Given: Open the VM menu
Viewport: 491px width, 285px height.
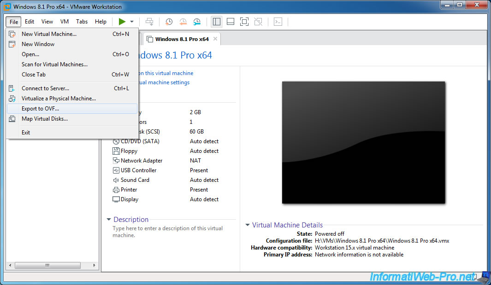Looking at the screenshot, I should (65, 22).
